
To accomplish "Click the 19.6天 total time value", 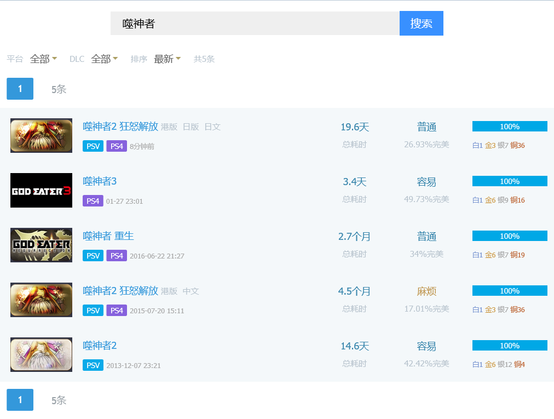I will [355, 127].
